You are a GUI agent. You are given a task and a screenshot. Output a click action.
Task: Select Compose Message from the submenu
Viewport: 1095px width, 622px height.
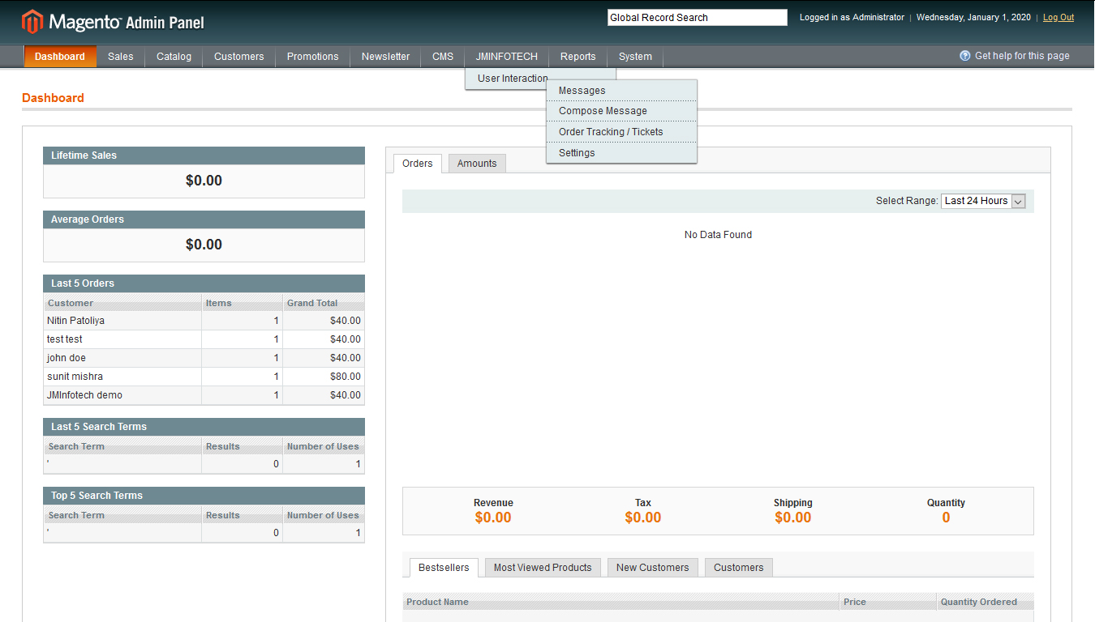(603, 111)
